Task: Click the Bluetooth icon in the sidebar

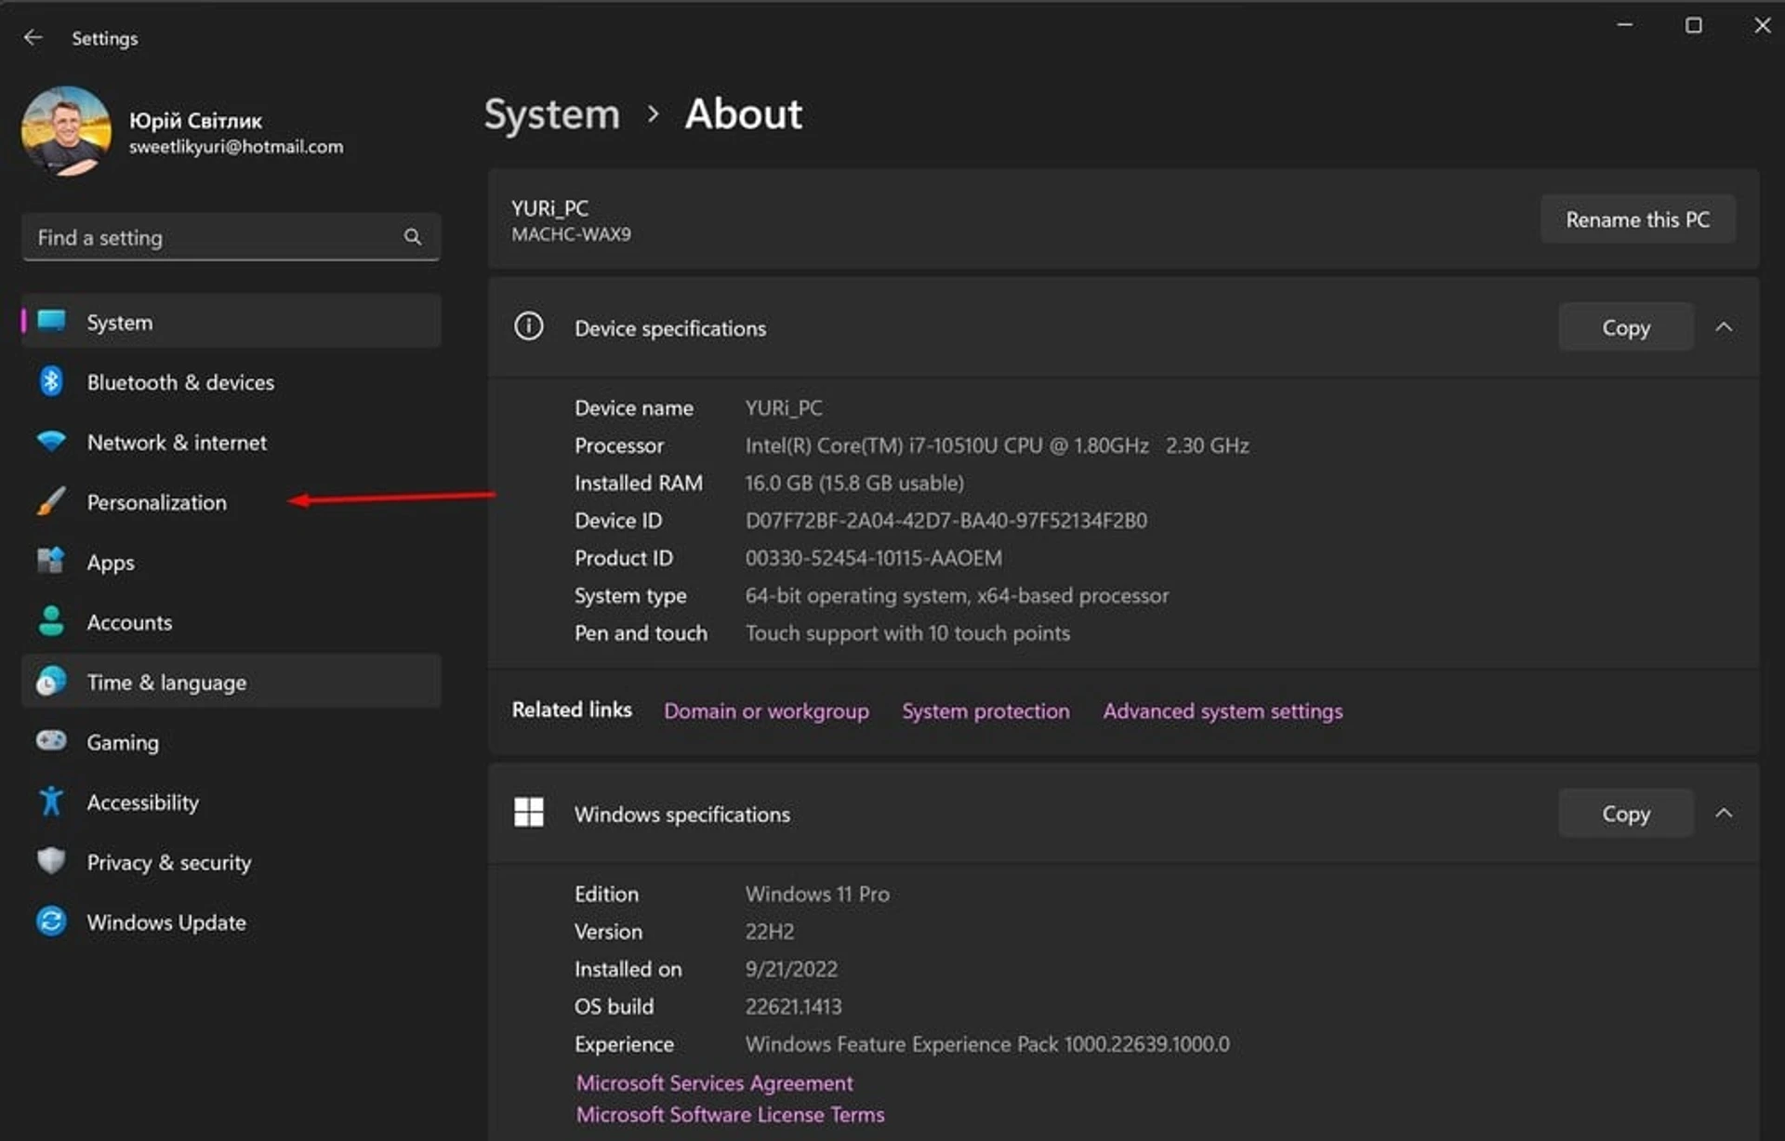Action: (x=51, y=381)
